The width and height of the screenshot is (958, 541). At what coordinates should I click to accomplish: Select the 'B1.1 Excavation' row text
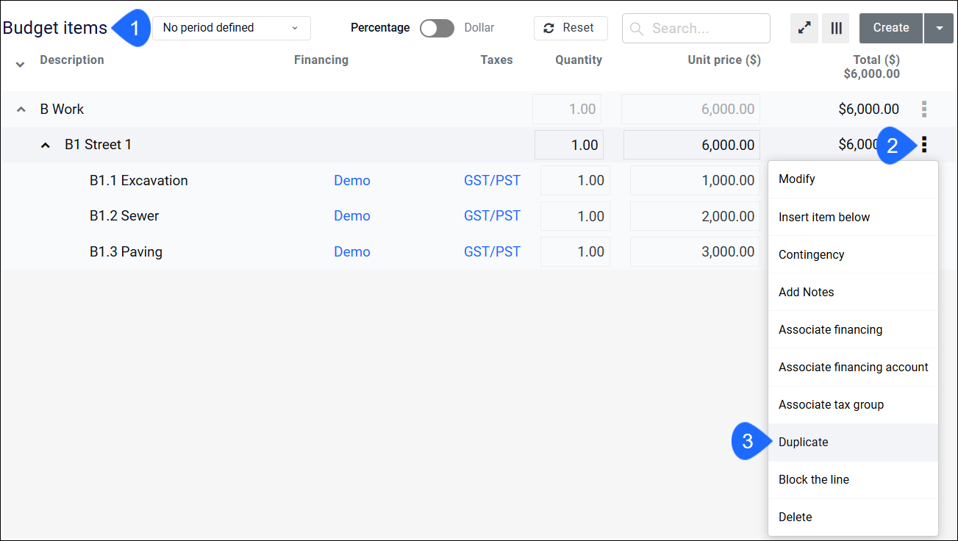(x=139, y=181)
